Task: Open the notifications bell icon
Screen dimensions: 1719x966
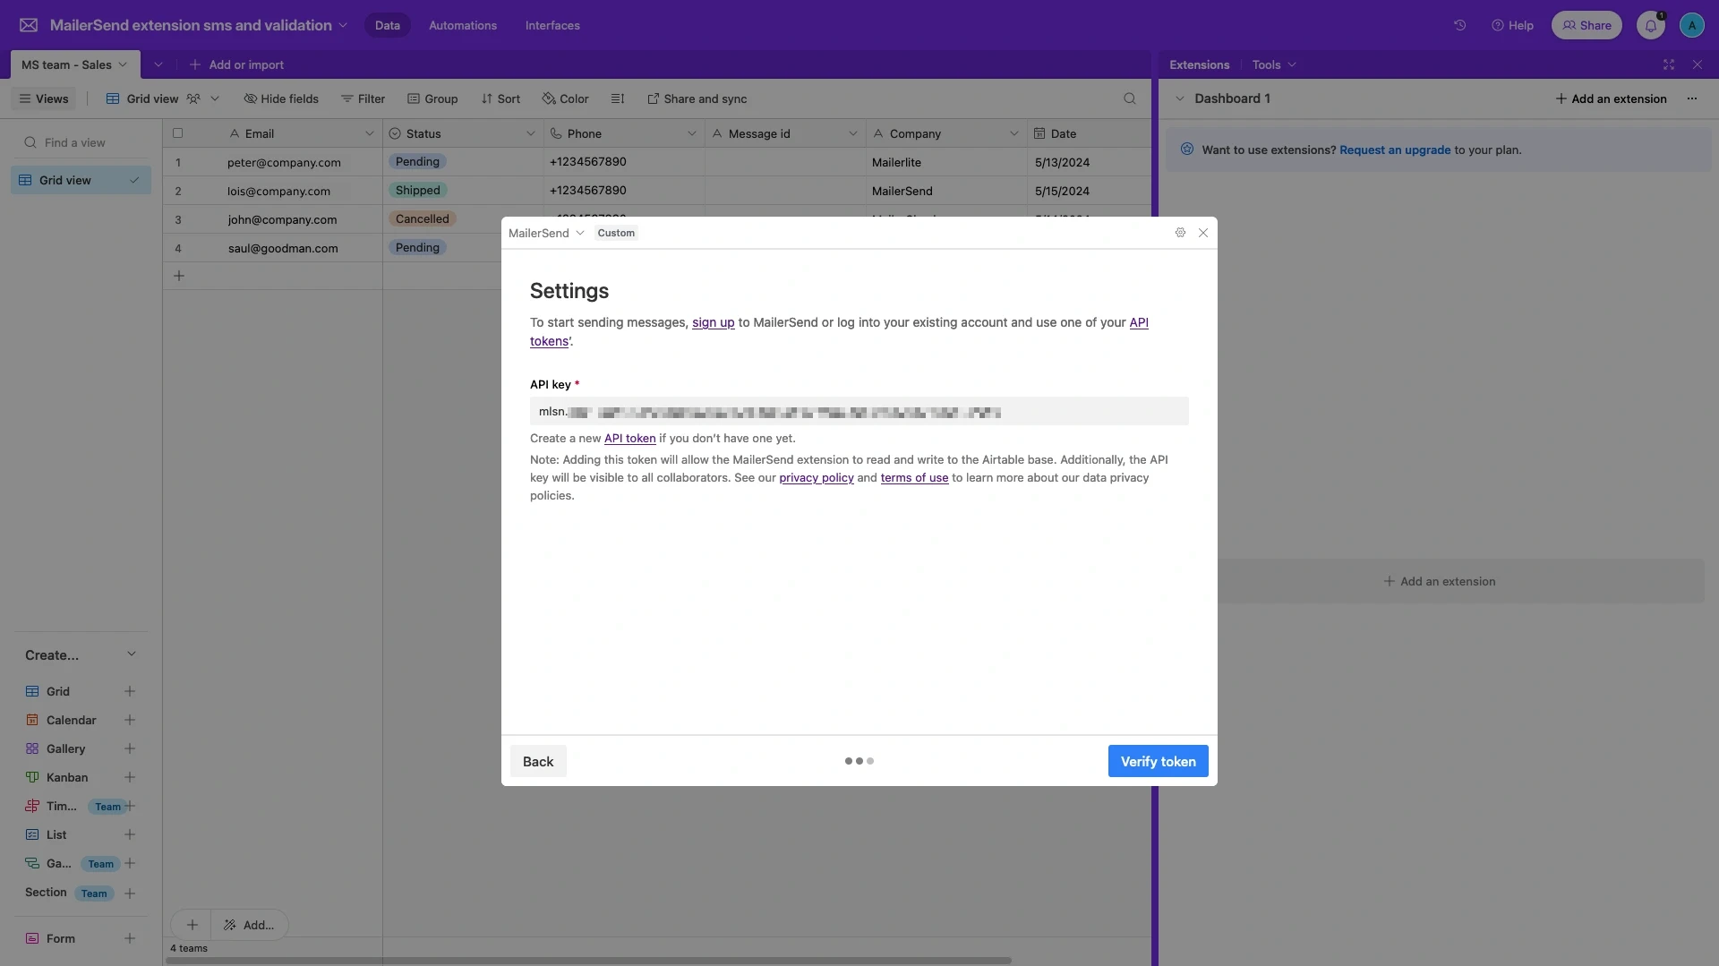Action: coord(1650,25)
